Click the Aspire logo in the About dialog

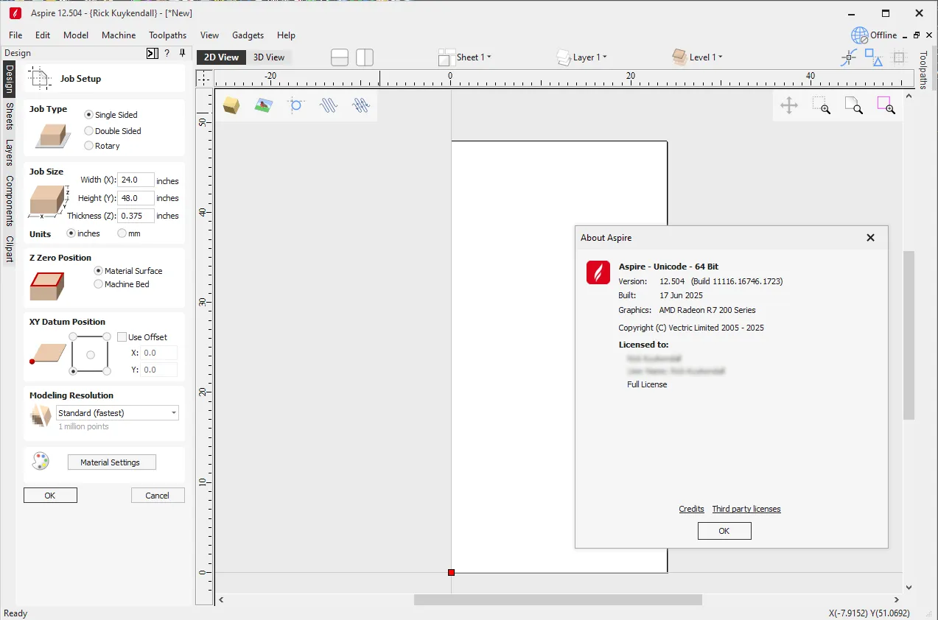pos(598,272)
